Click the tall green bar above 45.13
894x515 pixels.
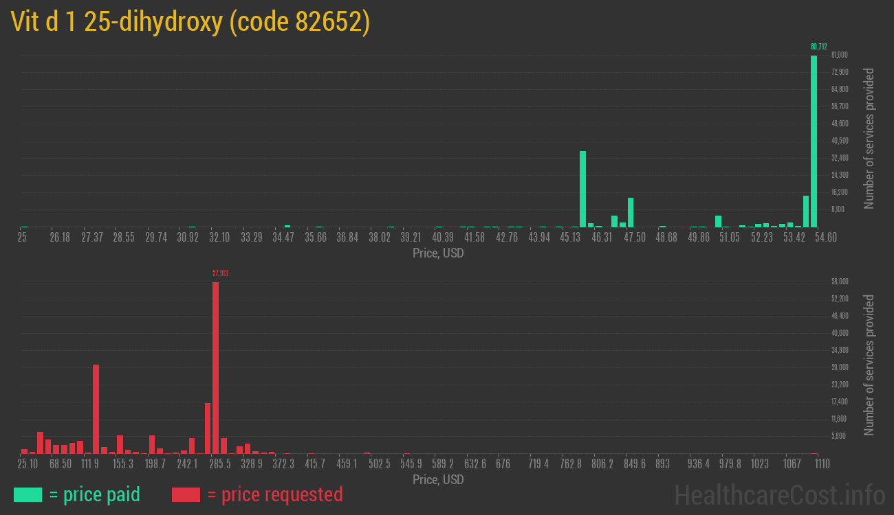click(x=582, y=189)
